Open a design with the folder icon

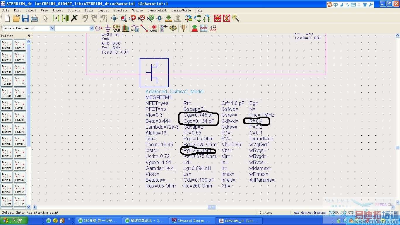click(x=16, y=18)
